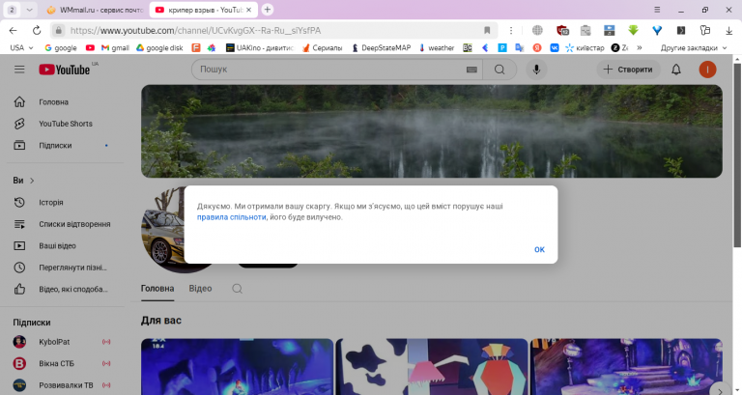Image resolution: width=742 pixels, height=395 pixels.
Task: Open the gmail bookmark
Action: pyautogui.click(x=116, y=47)
